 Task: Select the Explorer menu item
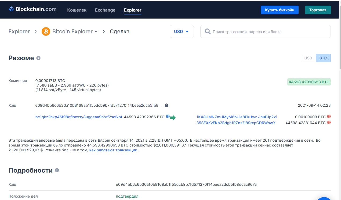[x=133, y=10]
